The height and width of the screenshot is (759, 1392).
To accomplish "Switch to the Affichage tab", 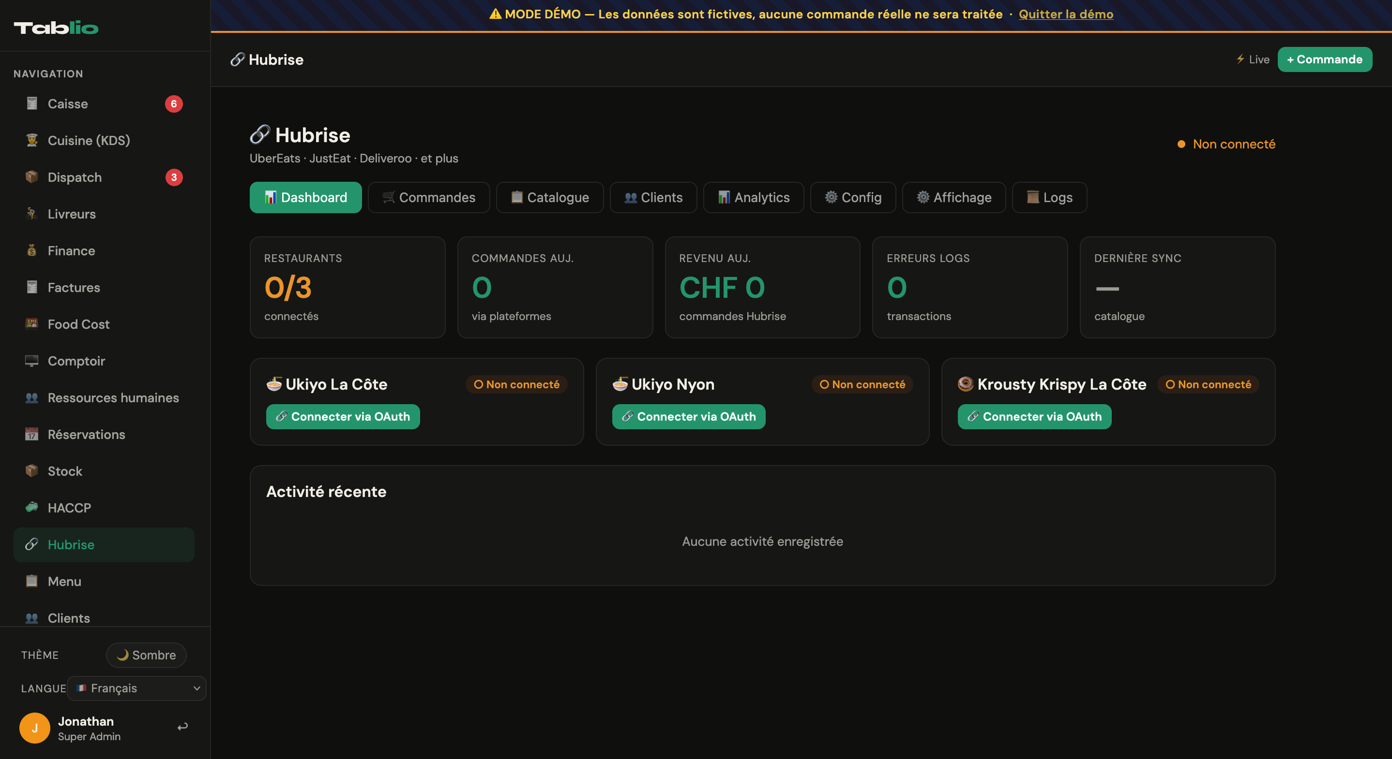I will (954, 198).
